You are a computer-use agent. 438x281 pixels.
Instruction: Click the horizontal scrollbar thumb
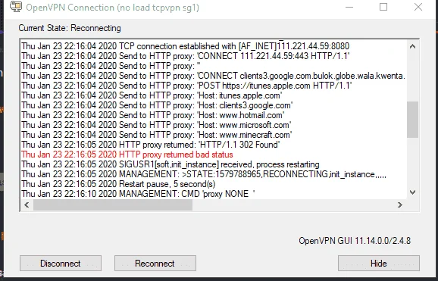pyautogui.click(x=113, y=205)
